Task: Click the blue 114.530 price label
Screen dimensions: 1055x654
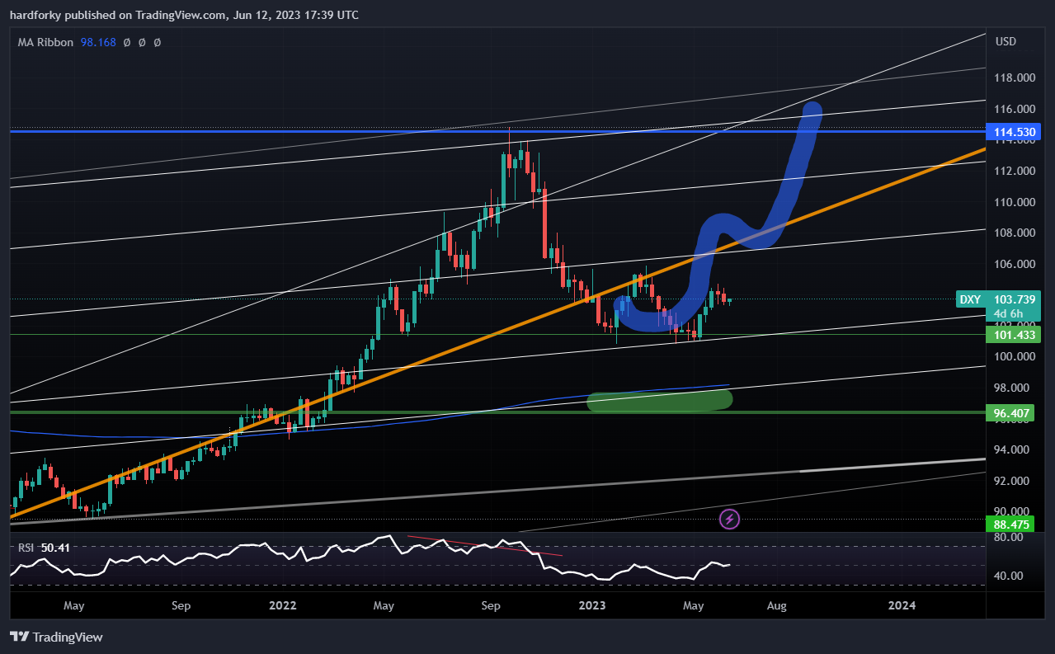Action: 1013,131
